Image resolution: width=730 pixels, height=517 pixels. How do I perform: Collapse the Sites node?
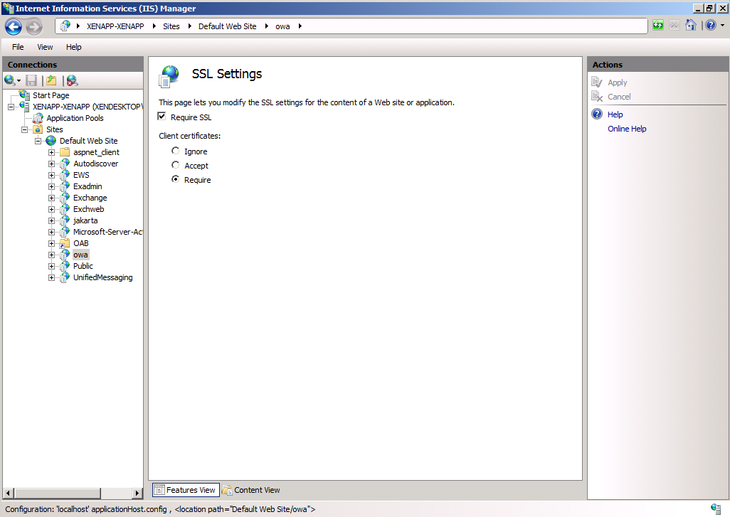(x=24, y=130)
